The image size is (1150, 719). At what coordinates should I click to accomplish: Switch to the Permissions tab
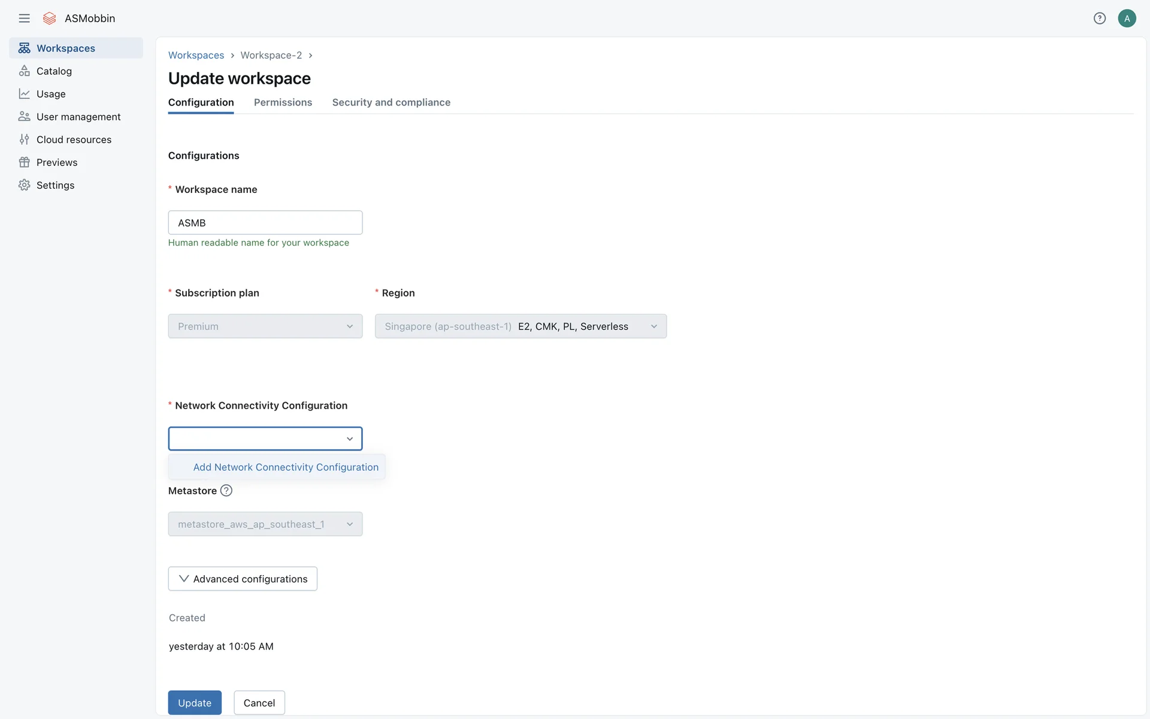pyautogui.click(x=283, y=102)
